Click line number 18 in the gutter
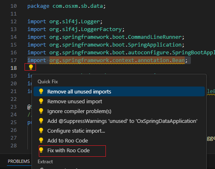215x169 pixels. pos(13,68)
